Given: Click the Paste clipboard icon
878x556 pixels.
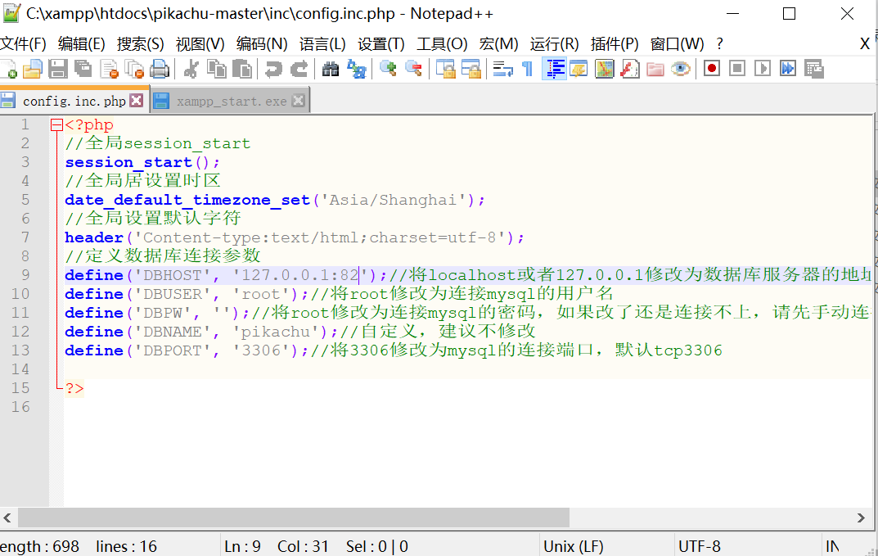Looking at the screenshot, I should click(x=242, y=69).
